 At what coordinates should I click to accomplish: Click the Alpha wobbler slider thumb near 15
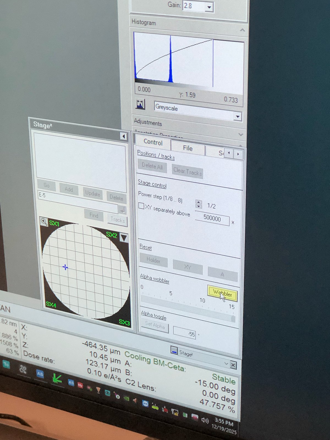click(x=233, y=318)
